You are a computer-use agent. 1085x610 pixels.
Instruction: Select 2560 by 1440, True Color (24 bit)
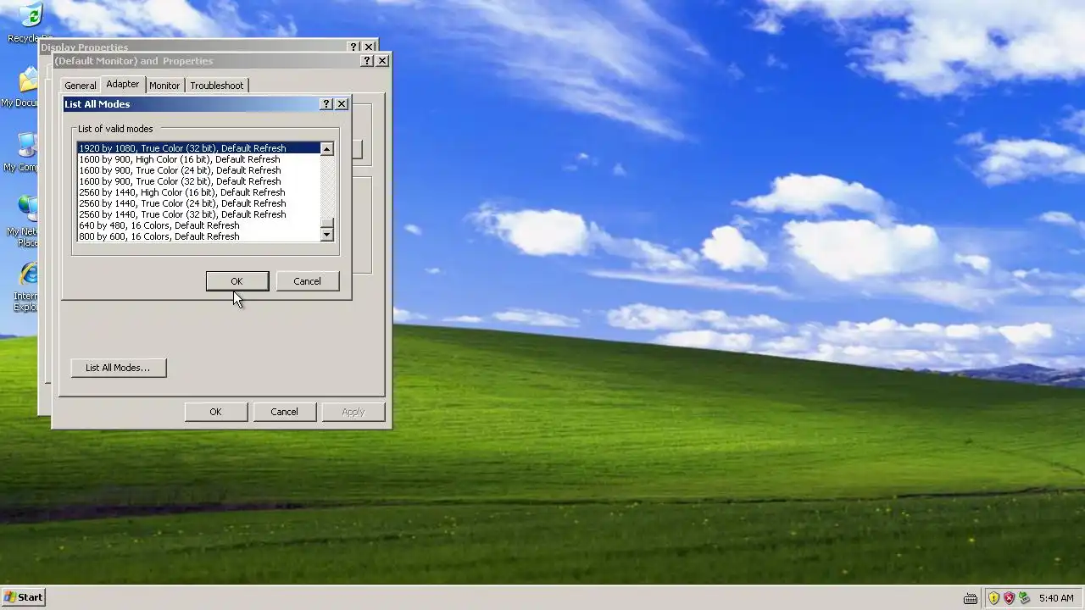(x=198, y=203)
